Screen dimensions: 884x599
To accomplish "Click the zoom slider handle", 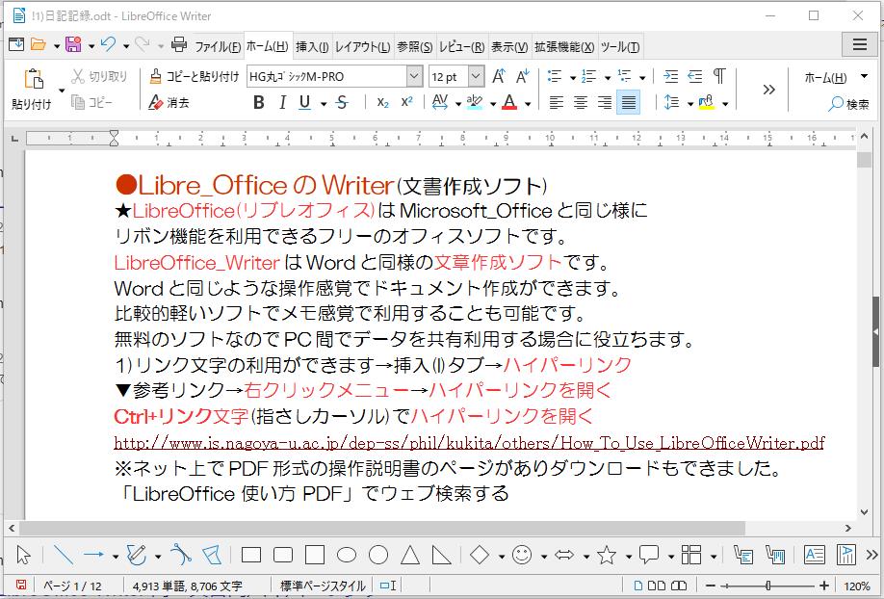I will click(x=767, y=586).
